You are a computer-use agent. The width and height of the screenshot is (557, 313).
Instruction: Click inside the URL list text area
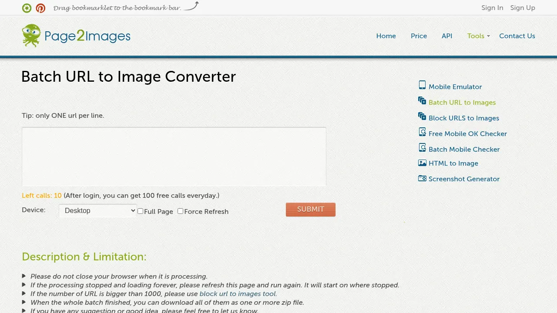pyautogui.click(x=174, y=156)
